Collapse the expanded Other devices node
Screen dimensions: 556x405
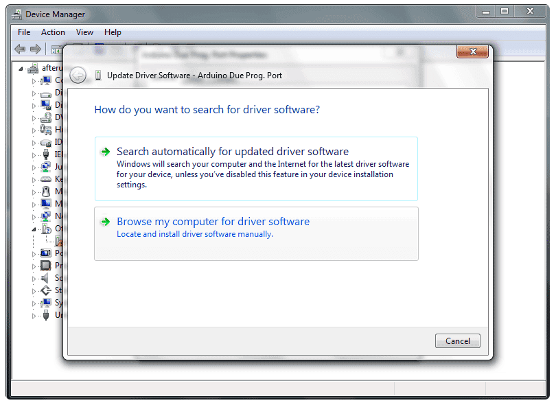pos(34,229)
